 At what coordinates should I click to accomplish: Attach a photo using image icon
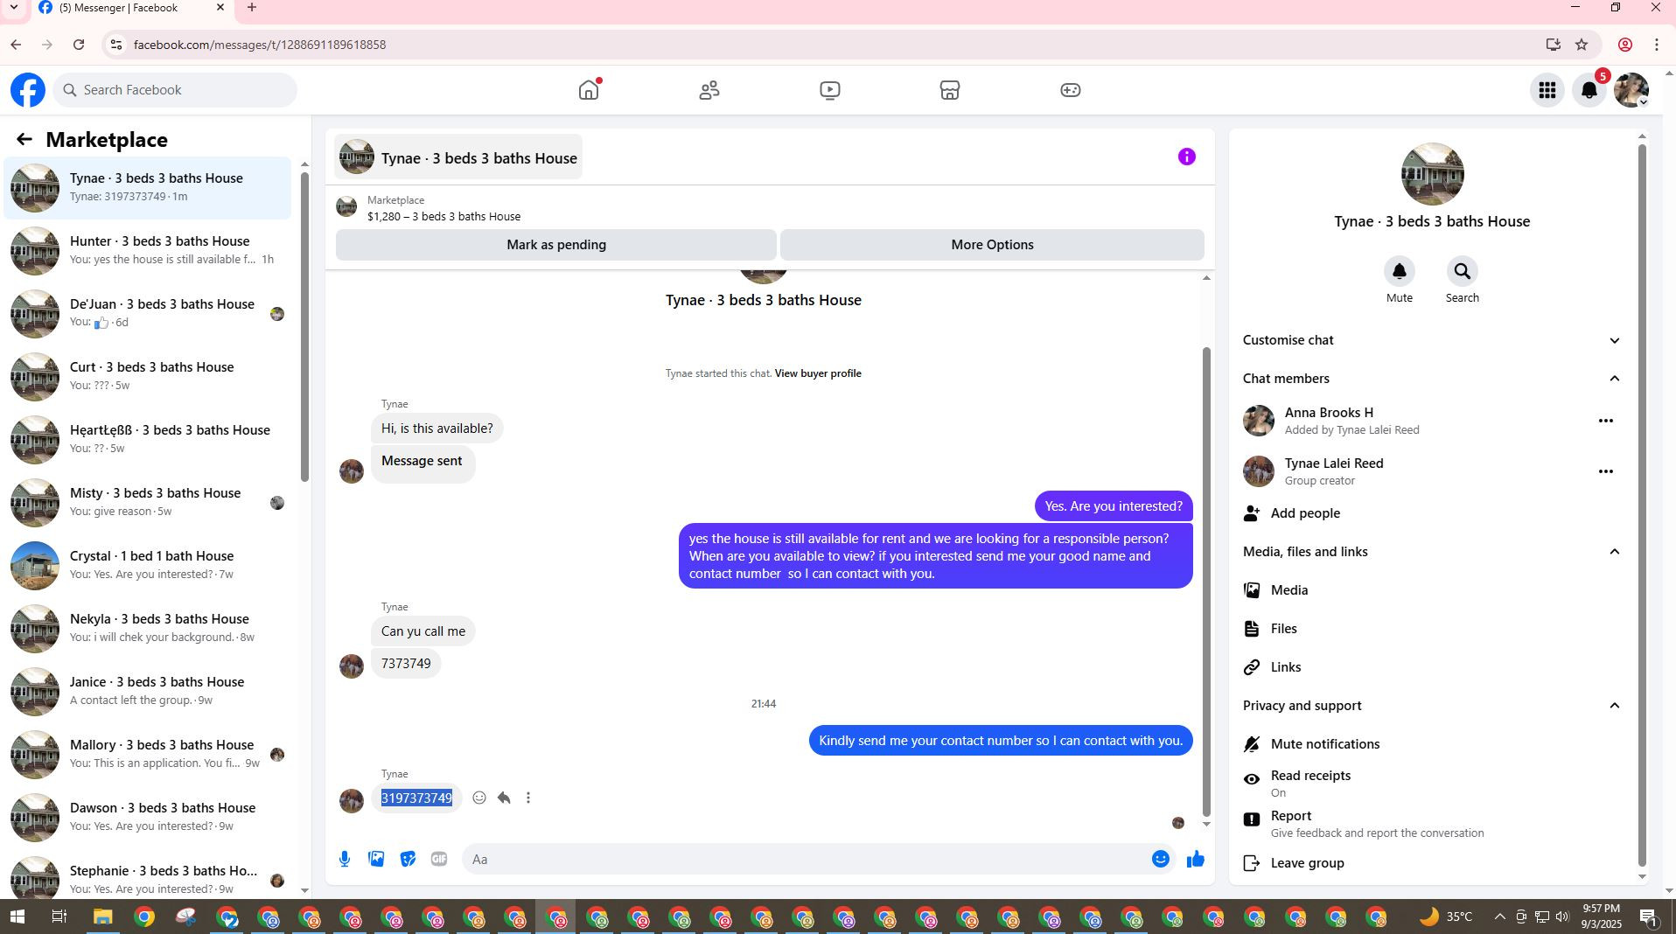point(376,860)
